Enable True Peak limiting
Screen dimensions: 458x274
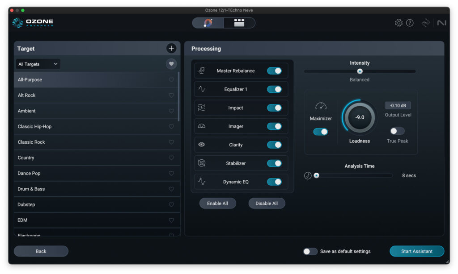pyautogui.click(x=397, y=131)
